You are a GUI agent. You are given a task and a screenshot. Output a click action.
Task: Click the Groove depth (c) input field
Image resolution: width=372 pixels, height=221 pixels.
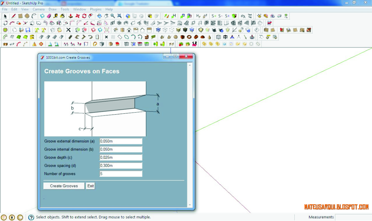(x=121, y=157)
